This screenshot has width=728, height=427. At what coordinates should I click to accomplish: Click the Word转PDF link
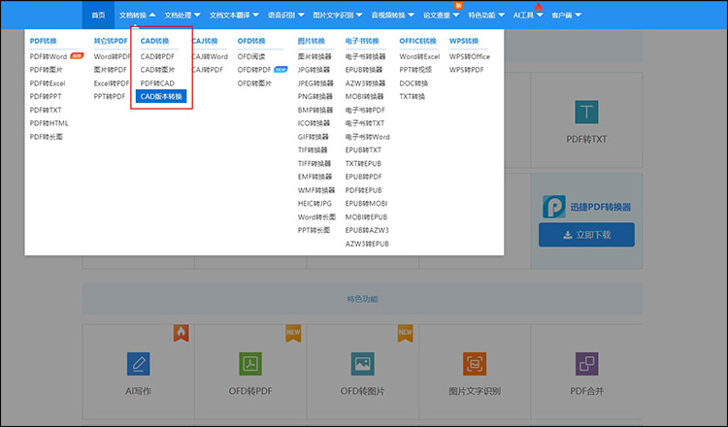(112, 56)
